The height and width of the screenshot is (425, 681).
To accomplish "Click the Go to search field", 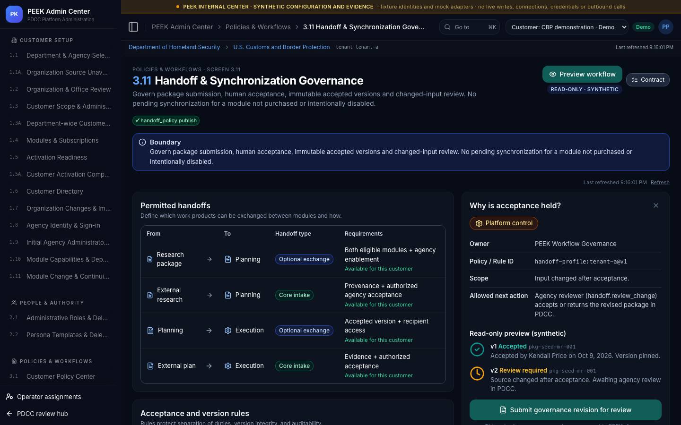I will (x=470, y=27).
